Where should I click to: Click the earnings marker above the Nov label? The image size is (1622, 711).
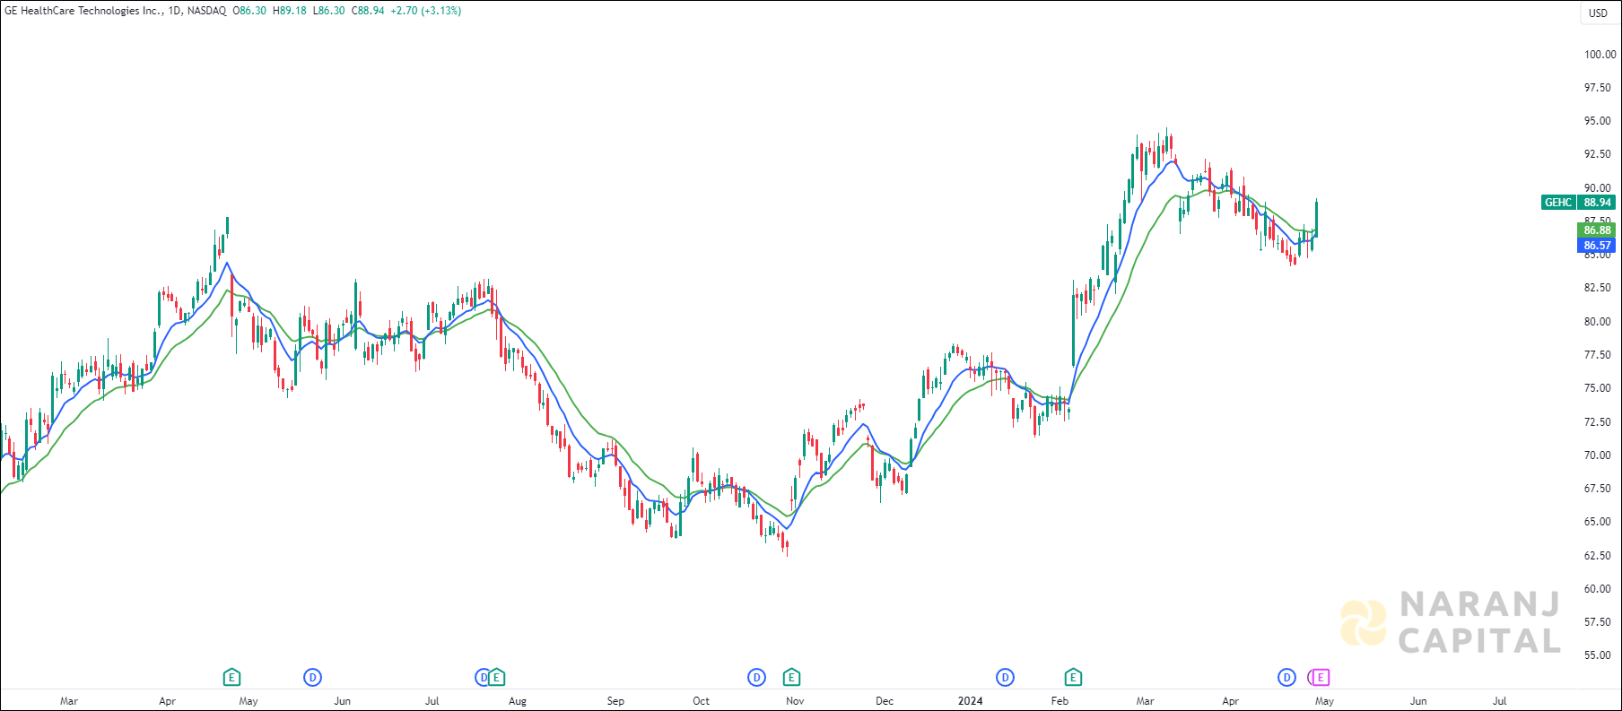[791, 677]
